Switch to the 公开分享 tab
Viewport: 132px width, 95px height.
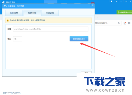(14, 13)
